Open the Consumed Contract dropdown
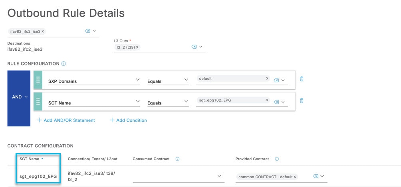This screenshot has width=401, height=187. pos(179,176)
